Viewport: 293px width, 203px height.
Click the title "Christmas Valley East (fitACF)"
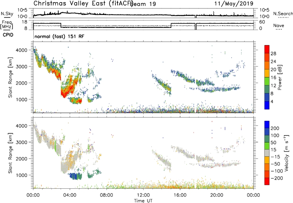(84, 3)
